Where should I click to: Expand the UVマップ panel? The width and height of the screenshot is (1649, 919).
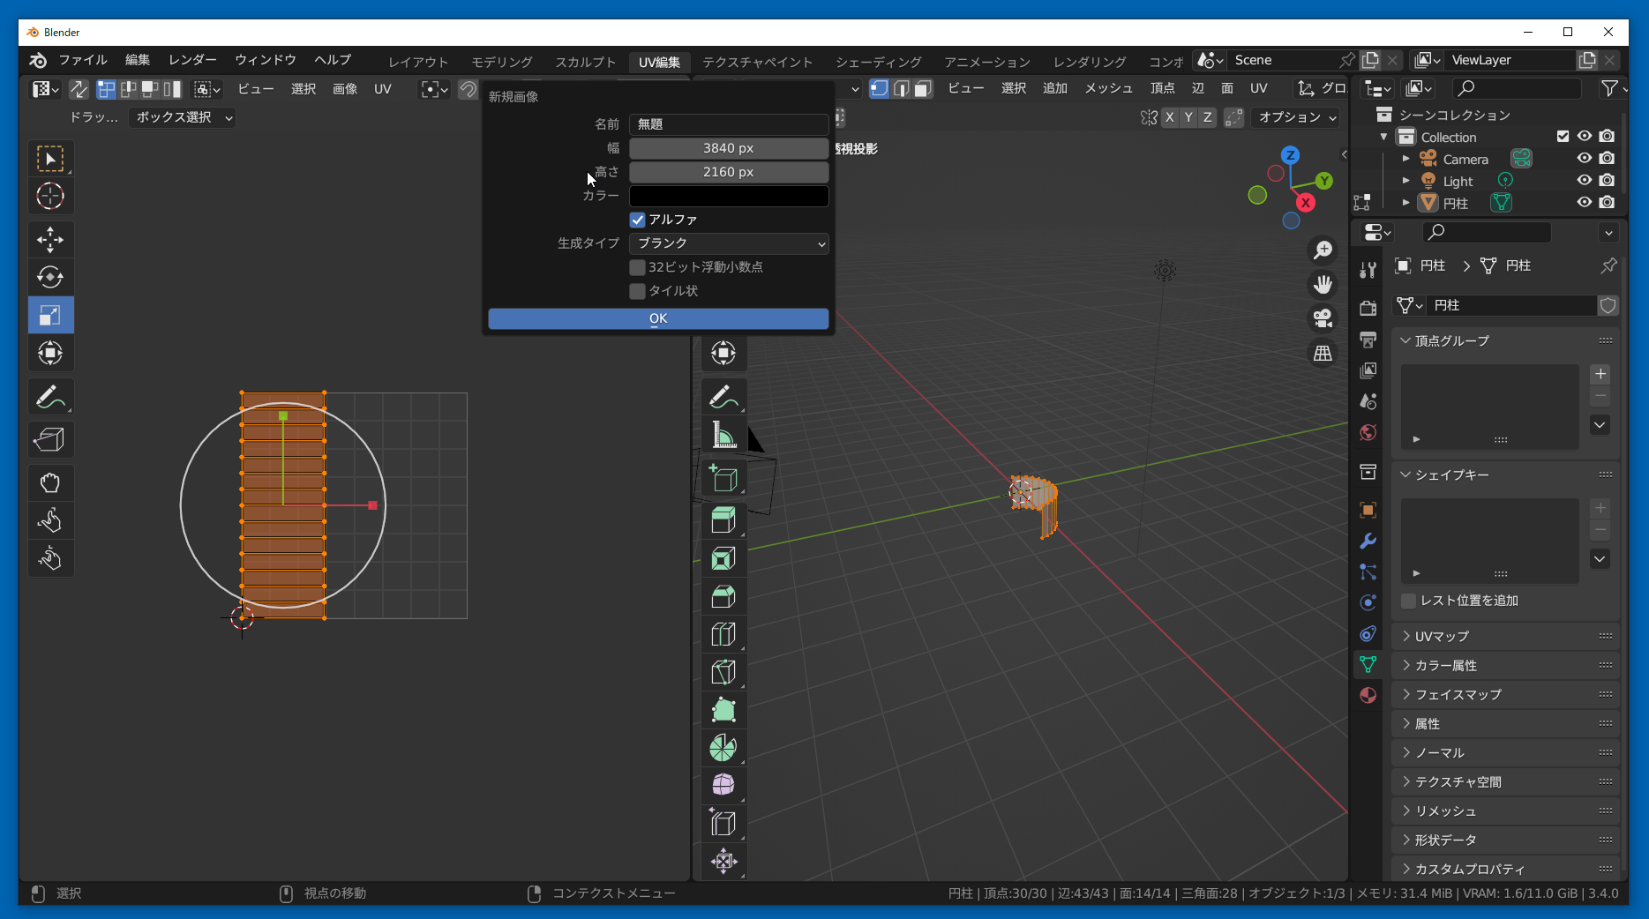coord(1442,636)
